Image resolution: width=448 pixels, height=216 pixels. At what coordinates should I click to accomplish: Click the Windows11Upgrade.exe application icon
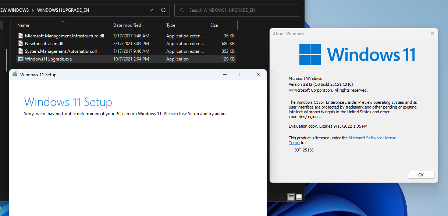[21, 59]
